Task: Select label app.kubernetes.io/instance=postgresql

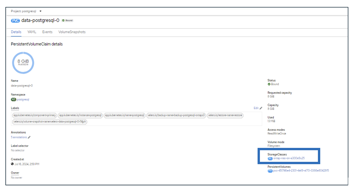Action: [x=80, y=115]
